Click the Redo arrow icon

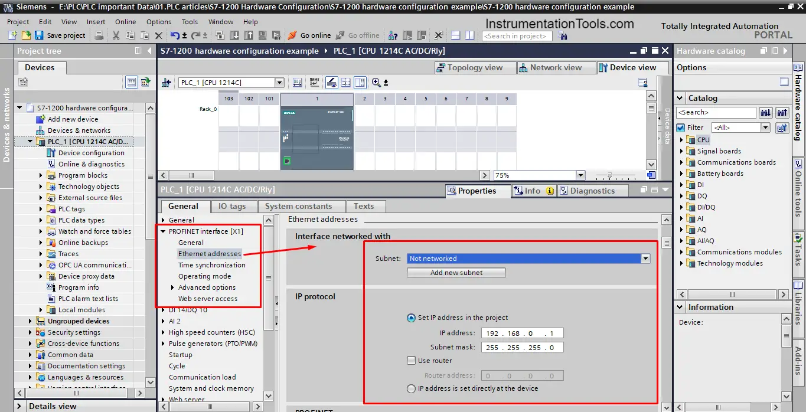pos(196,35)
